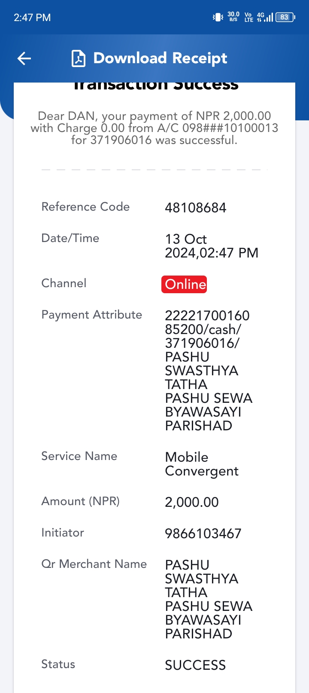Image resolution: width=309 pixels, height=693 pixels.
Task: Tap the vibrate mode status icon
Action: (x=218, y=17)
